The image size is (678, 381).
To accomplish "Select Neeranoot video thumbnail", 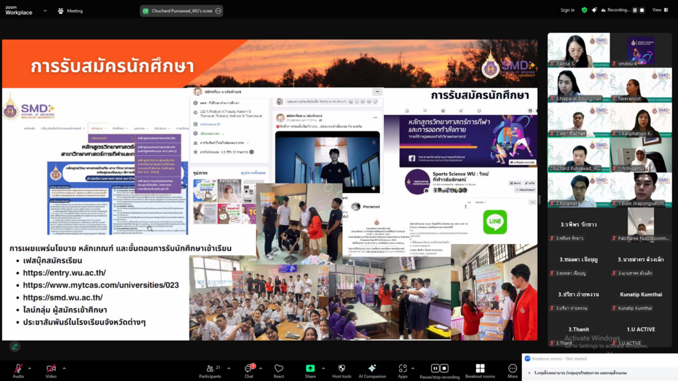I will coord(641,85).
